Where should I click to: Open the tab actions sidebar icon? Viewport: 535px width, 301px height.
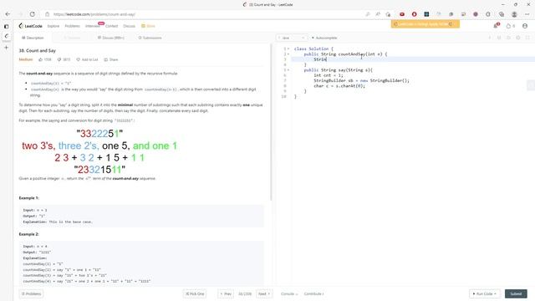tap(6, 26)
